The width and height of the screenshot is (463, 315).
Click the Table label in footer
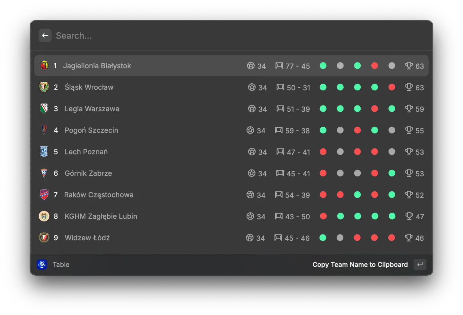[61, 265]
